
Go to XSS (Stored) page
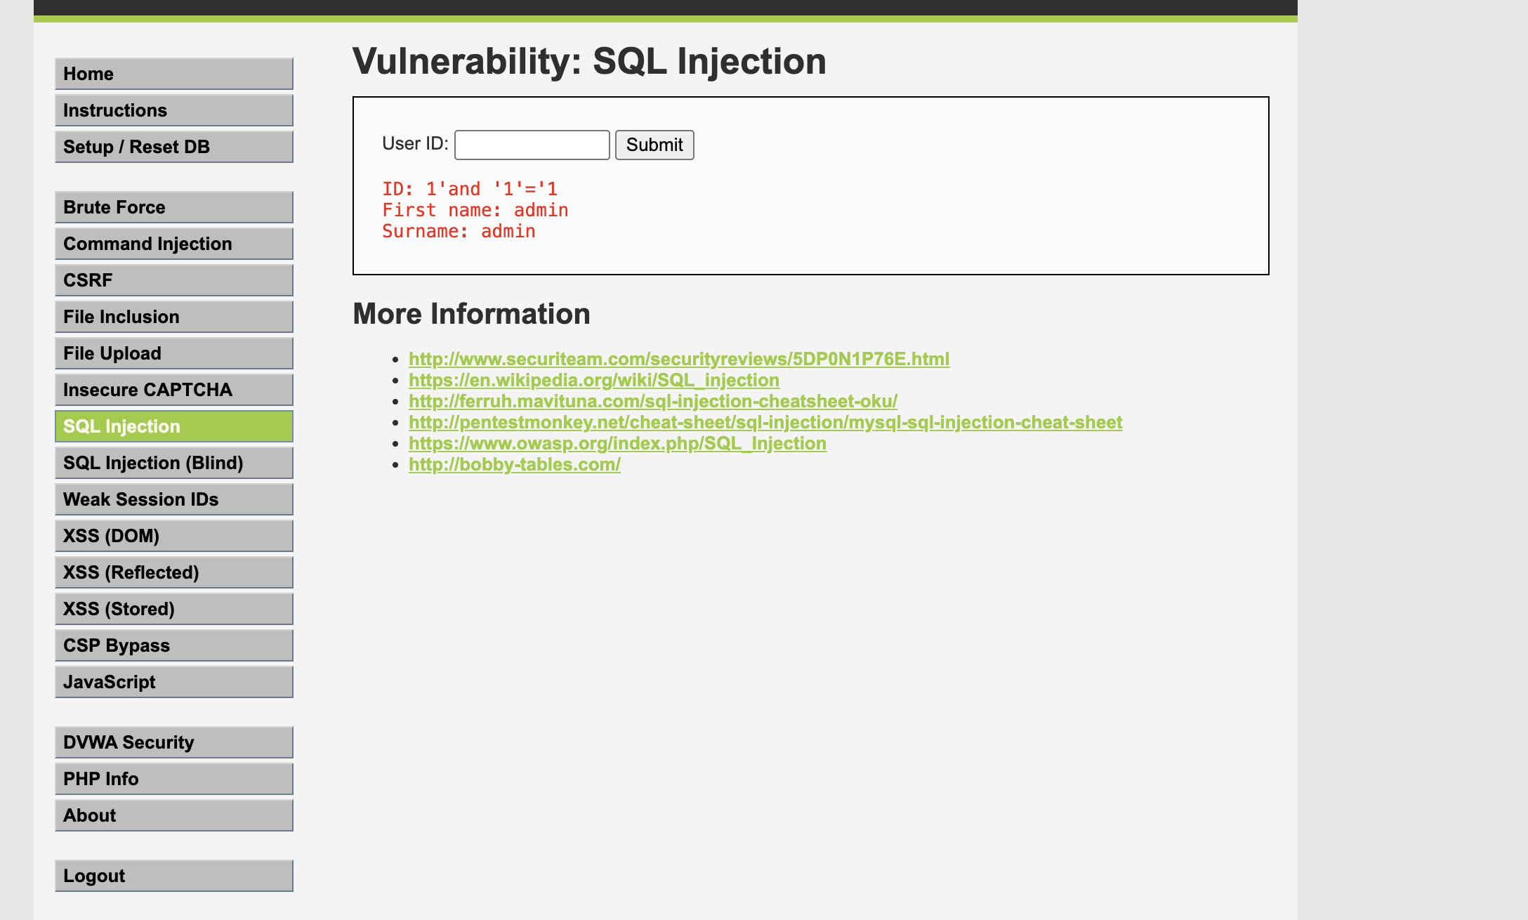pyautogui.click(x=173, y=609)
